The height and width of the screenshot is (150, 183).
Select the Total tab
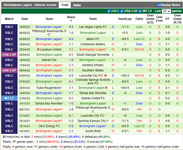65,5
